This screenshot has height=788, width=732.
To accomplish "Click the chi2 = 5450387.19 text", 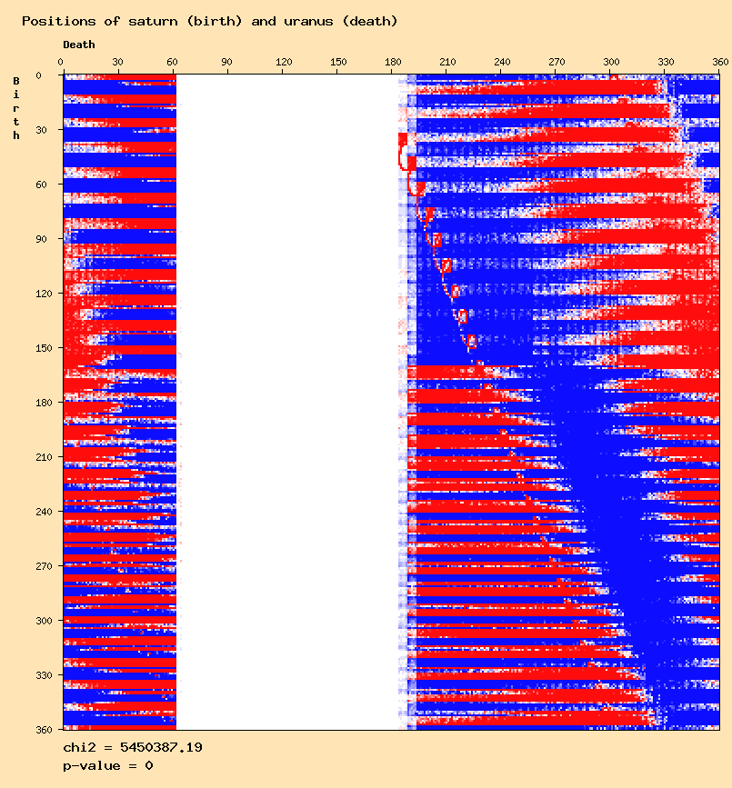I will click(x=132, y=747).
